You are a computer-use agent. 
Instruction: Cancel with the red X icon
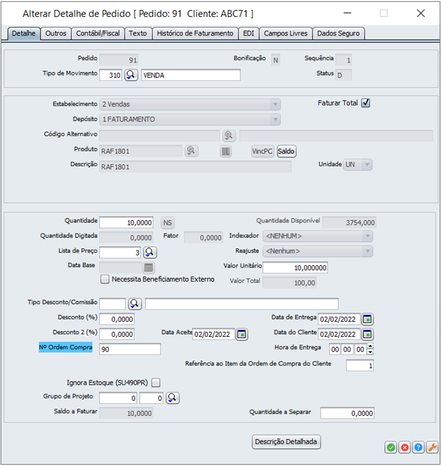pos(405,447)
